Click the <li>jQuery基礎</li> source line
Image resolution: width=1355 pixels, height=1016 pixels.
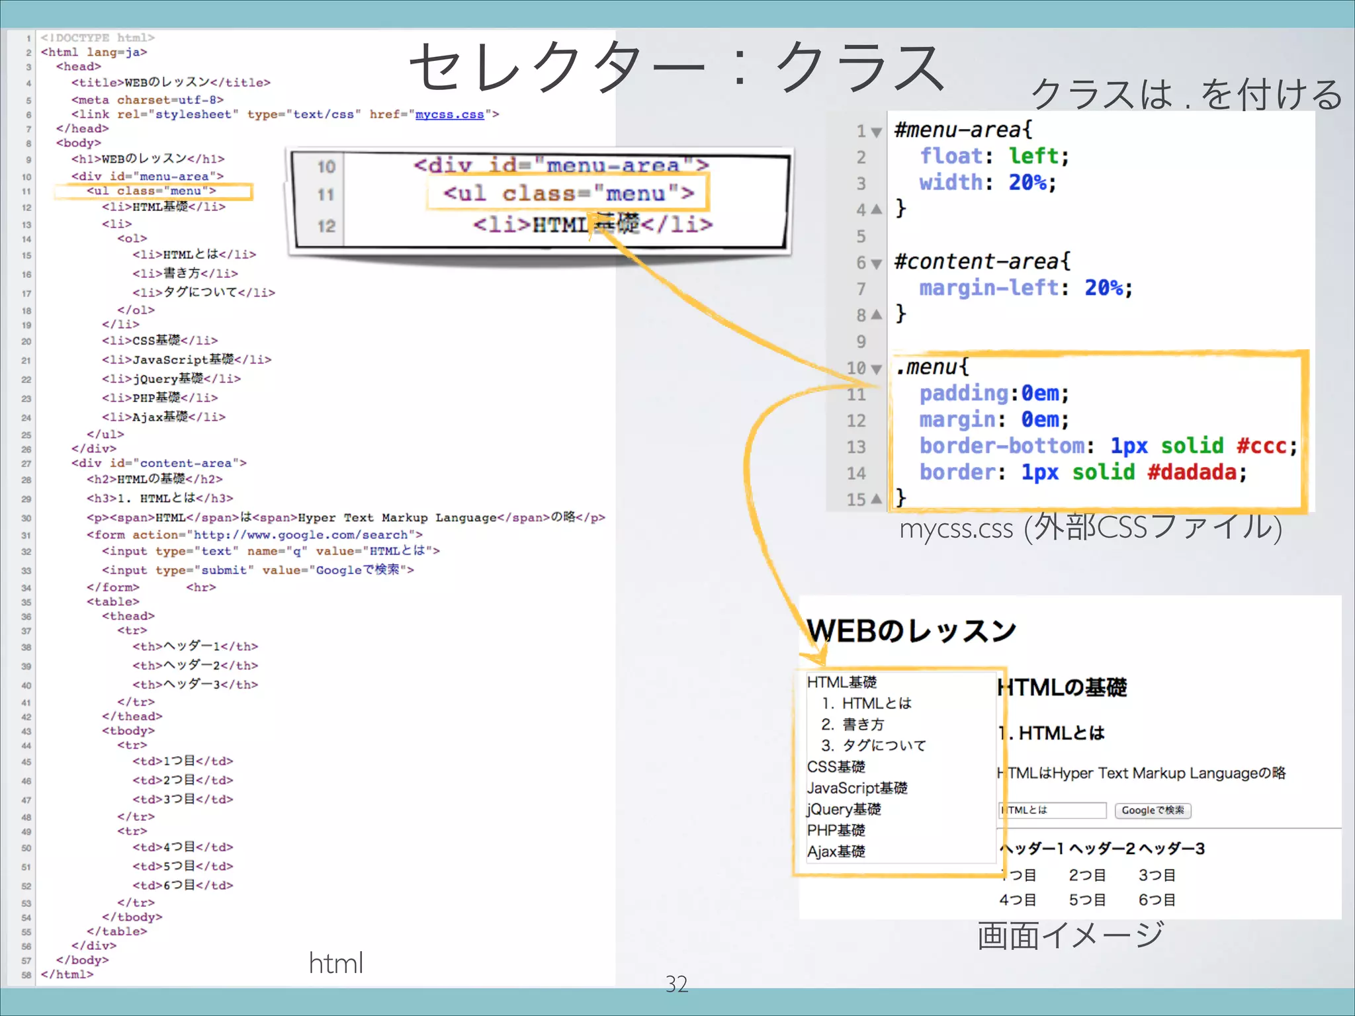coord(171,379)
